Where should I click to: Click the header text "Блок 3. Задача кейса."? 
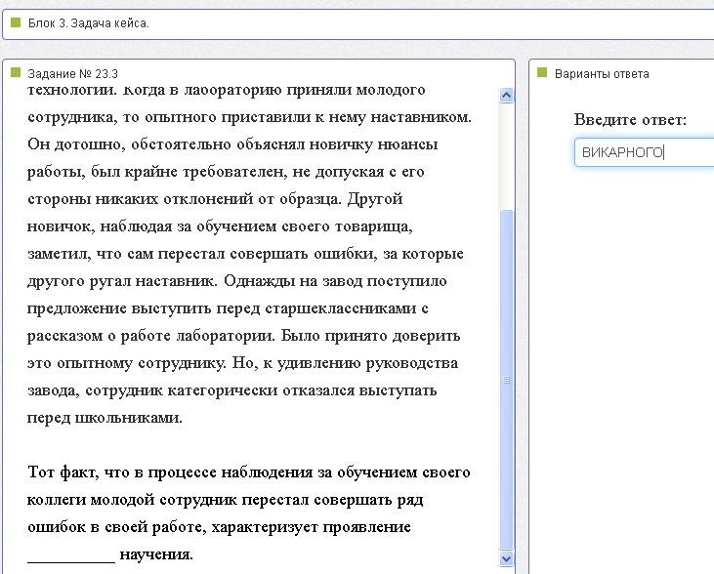click(88, 23)
